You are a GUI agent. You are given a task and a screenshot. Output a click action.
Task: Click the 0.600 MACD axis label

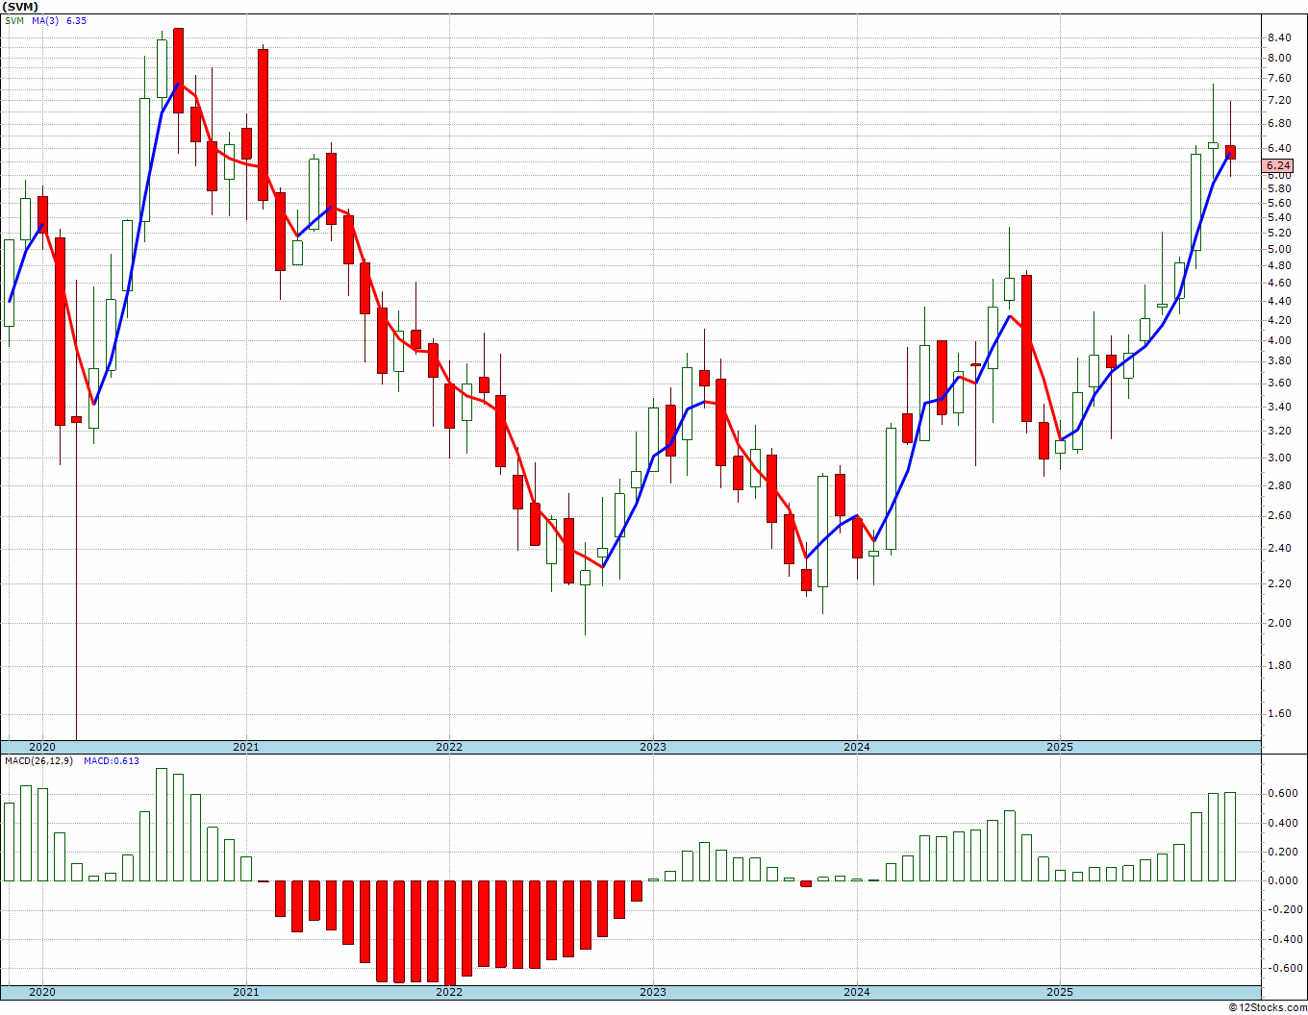1282,794
